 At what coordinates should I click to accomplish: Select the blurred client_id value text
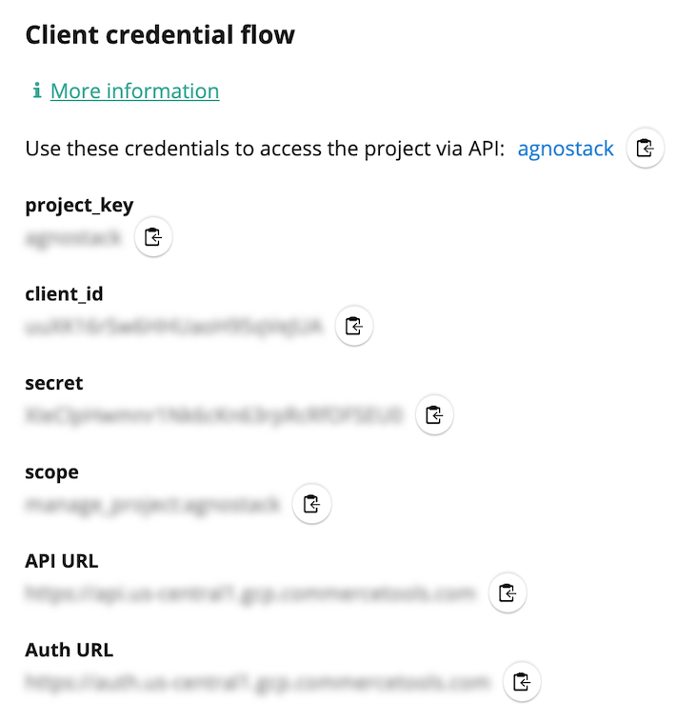(174, 327)
